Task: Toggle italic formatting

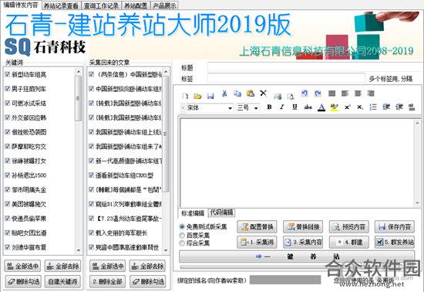Action: point(282,107)
